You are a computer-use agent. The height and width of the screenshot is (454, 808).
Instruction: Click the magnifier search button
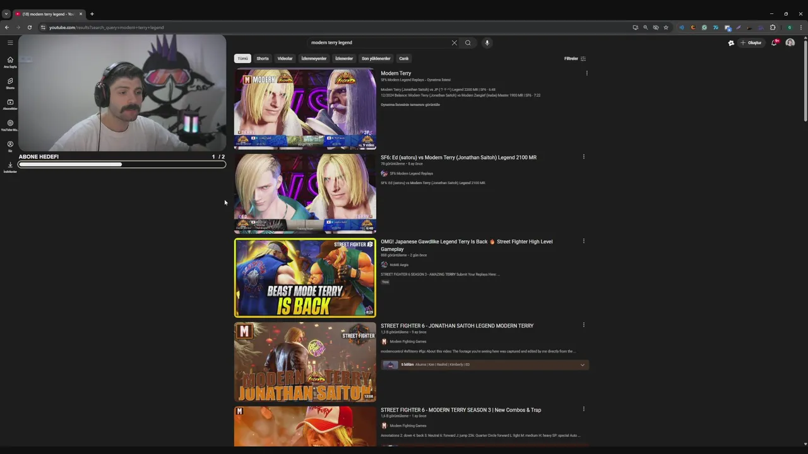[x=468, y=43]
